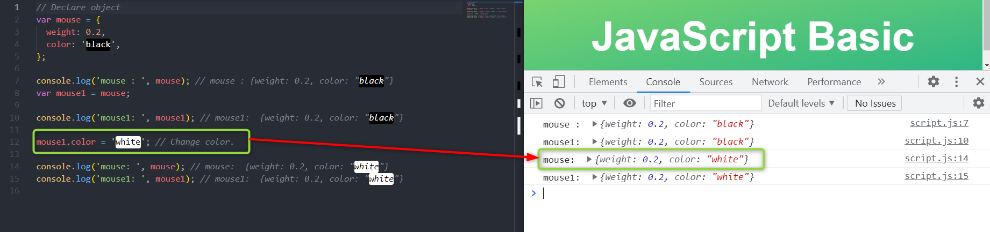
Task: Follow the script.js:14 source link
Action: click(936, 158)
